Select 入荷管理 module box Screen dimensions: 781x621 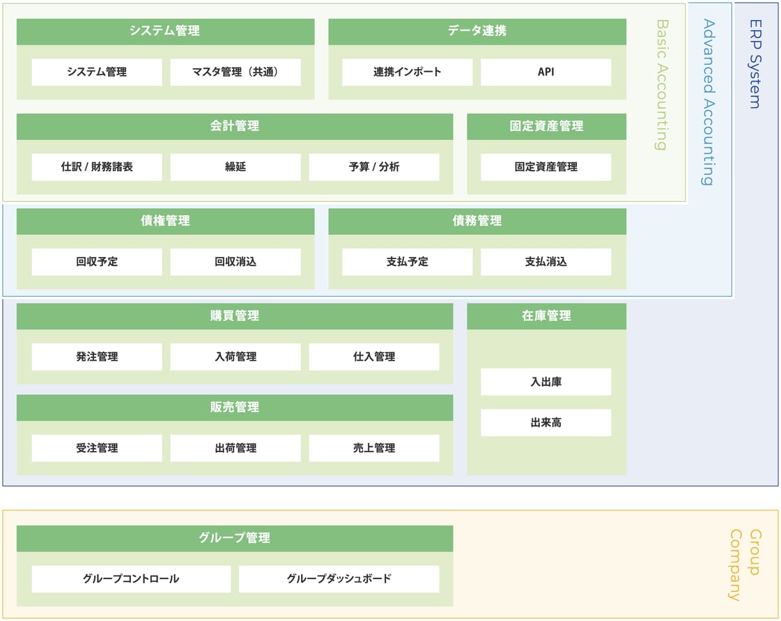(x=235, y=356)
